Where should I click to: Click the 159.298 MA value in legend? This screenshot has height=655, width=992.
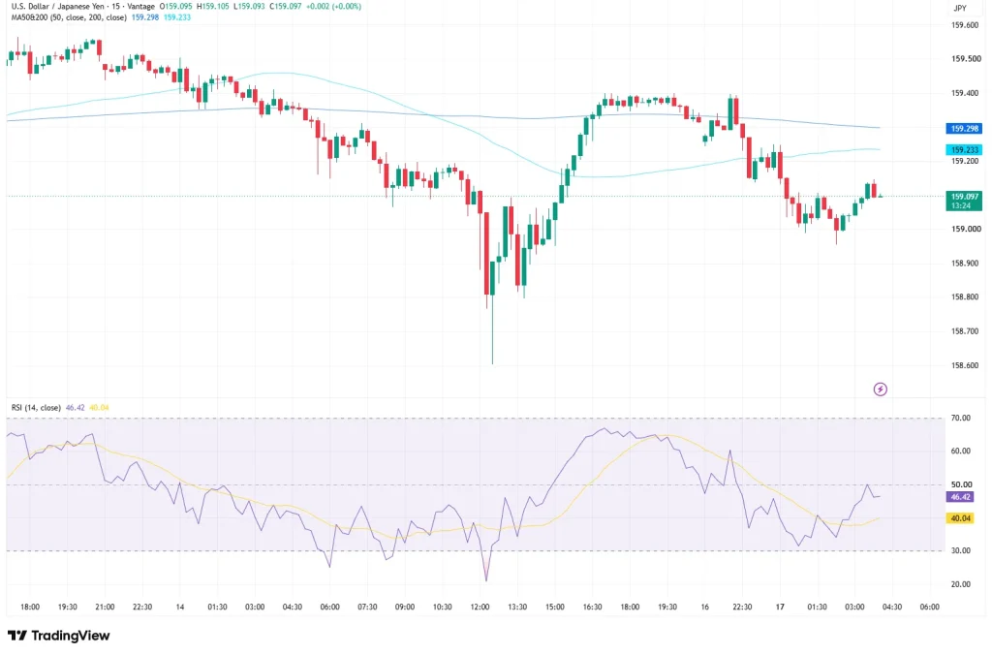(145, 17)
